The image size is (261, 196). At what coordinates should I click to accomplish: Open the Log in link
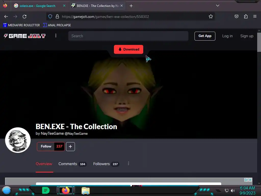227,36
